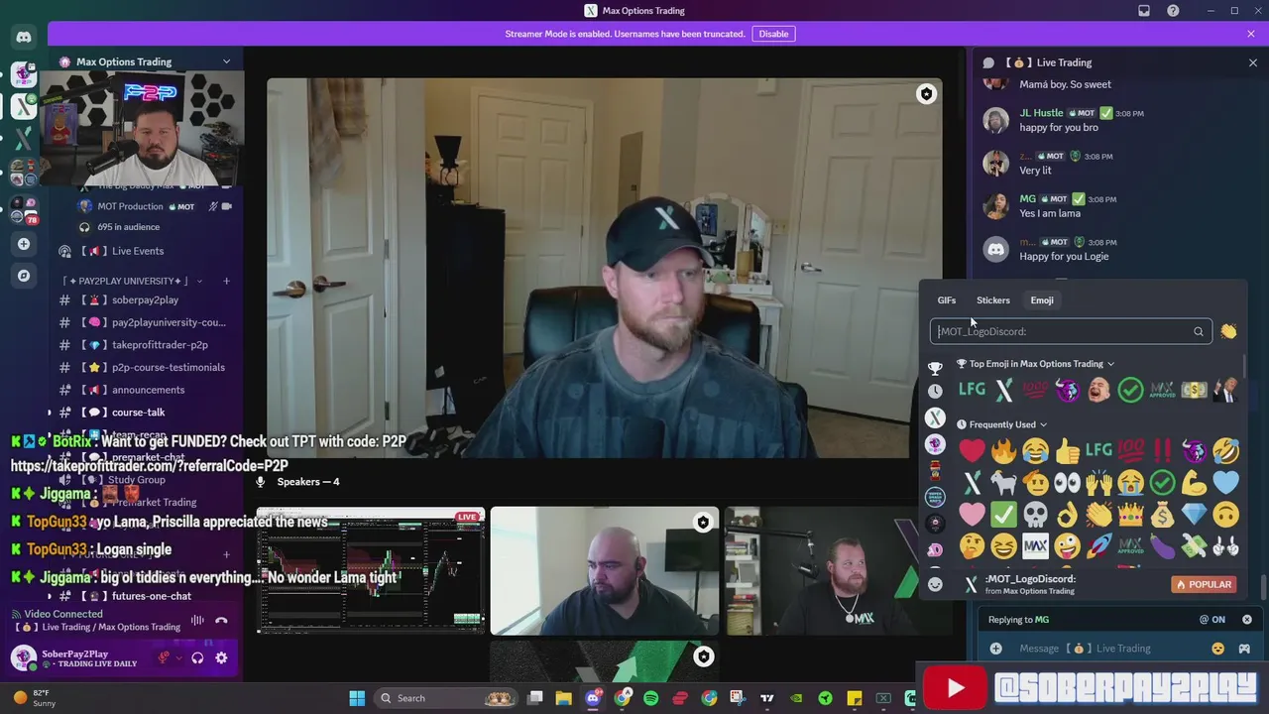Open the Discord inbox icon in title bar
1269x714 pixels.
pos(1144,11)
